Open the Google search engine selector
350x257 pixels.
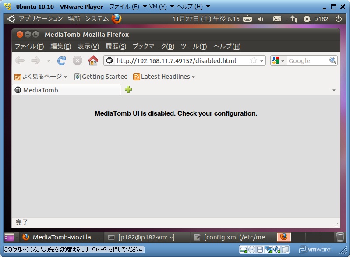[278, 61]
